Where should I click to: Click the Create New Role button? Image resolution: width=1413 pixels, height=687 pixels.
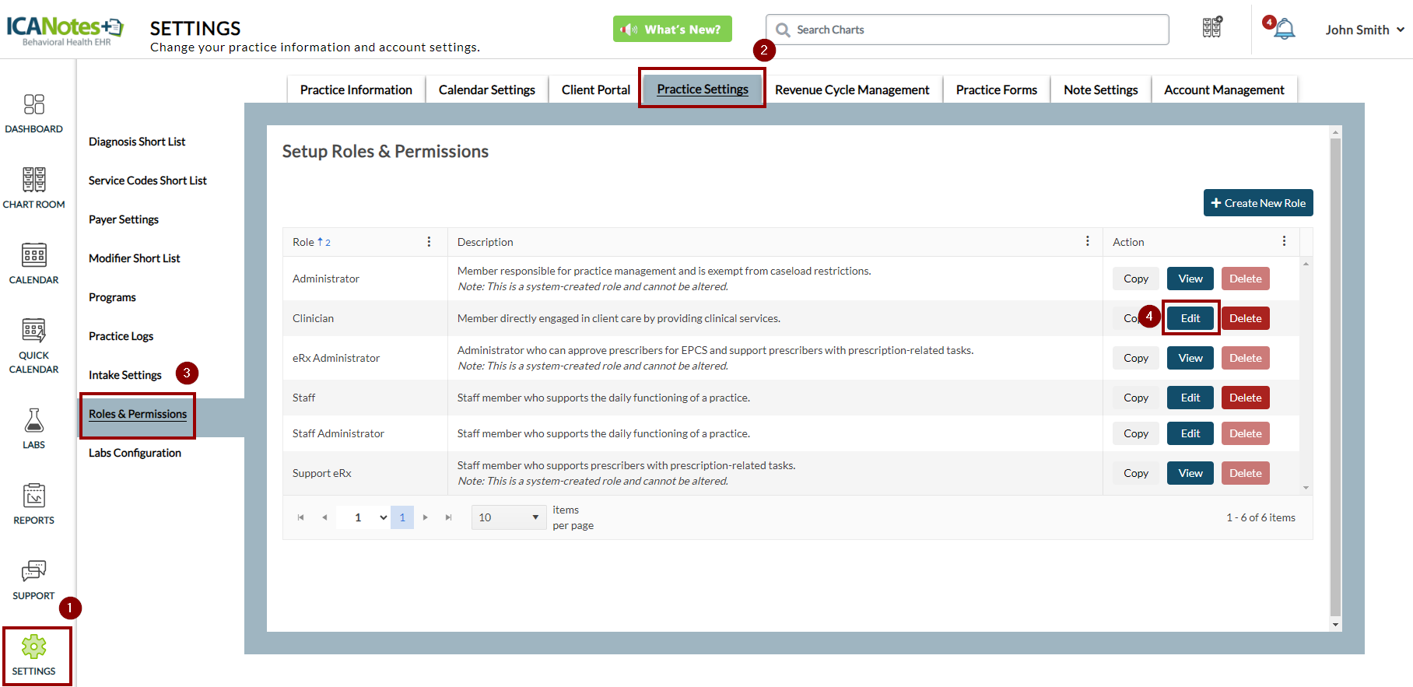coord(1257,203)
